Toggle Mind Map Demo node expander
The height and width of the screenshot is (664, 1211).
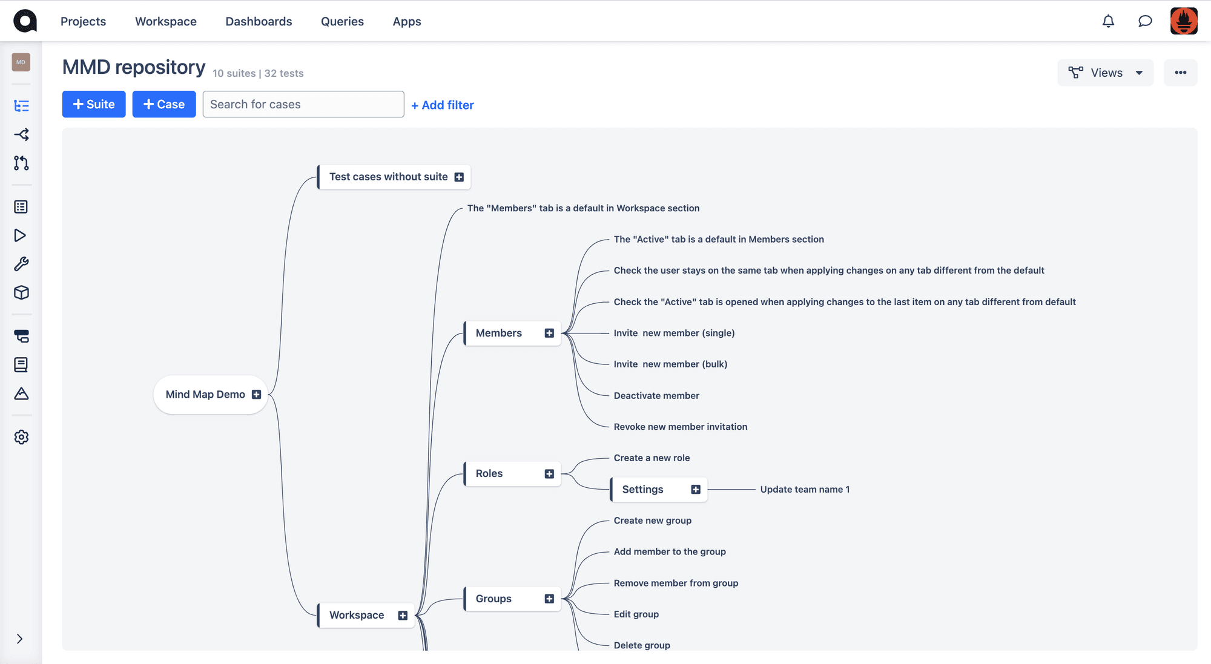256,395
